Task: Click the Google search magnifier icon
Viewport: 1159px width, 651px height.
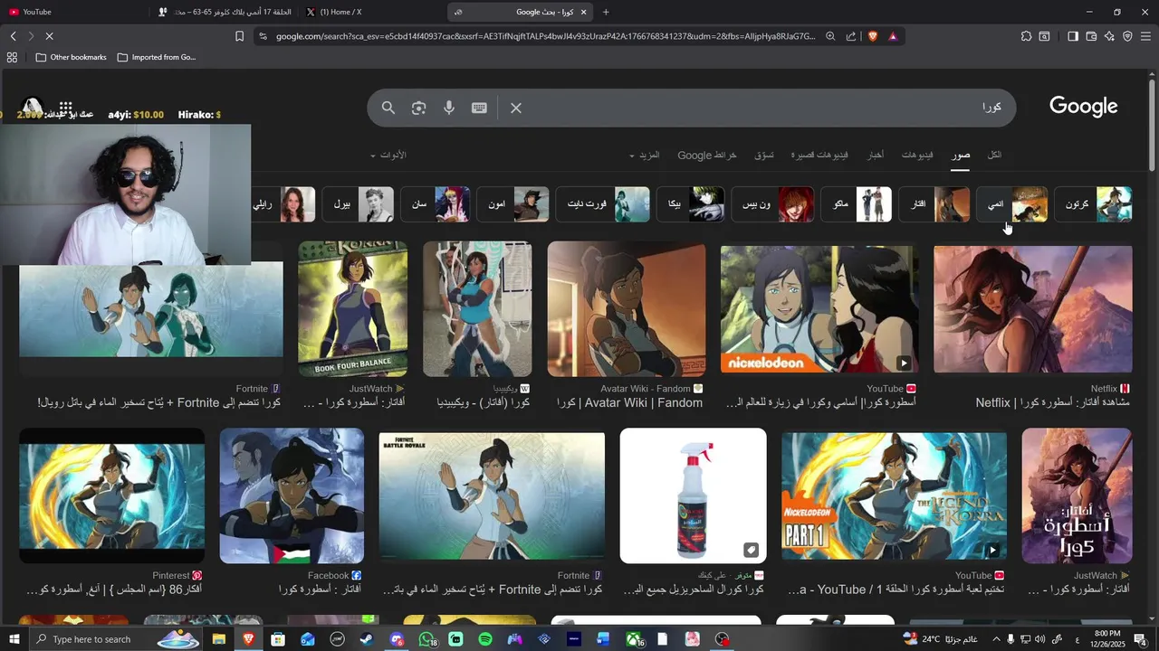Action: click(388, 108)
